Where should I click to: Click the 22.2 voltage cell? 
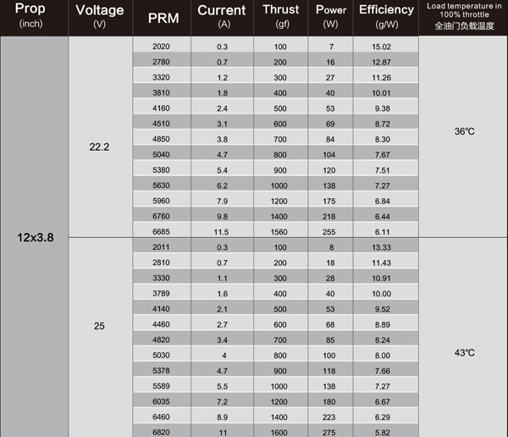click(x=99, y=147)
